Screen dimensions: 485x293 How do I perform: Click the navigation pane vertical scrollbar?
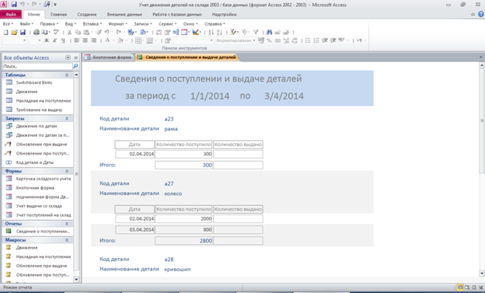click(x=76, y=177)
